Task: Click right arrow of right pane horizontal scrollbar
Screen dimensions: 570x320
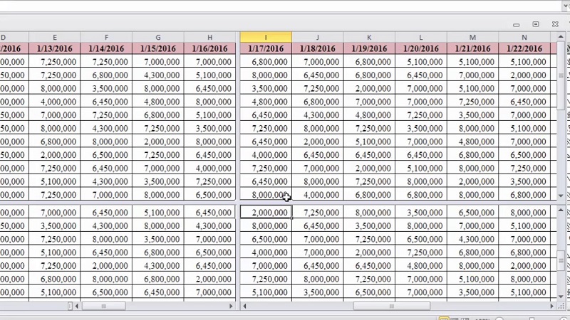Action: 551,306
